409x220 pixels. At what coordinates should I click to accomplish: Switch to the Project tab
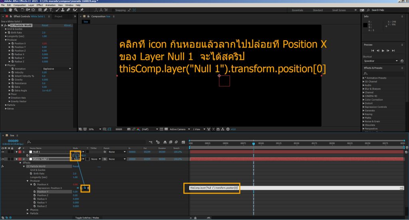pos(58,16)
